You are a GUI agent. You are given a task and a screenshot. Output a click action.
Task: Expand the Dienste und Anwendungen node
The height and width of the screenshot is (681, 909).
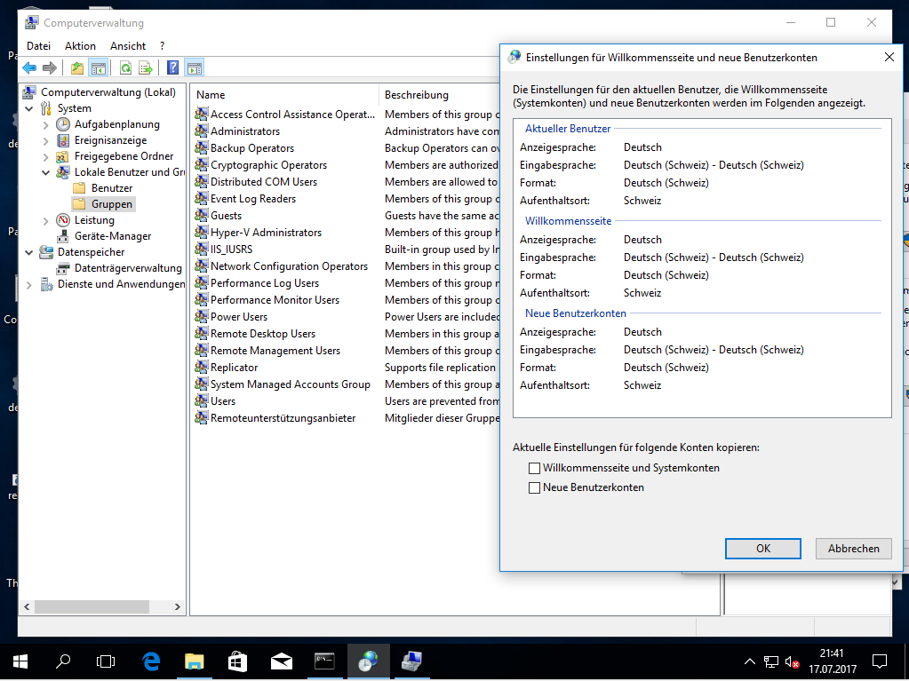29,284
